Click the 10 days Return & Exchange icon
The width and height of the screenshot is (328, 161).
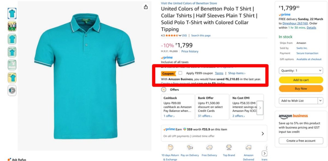[x=170, y=148]
